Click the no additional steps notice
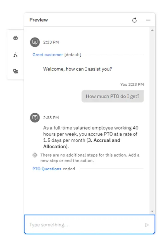Image resolution: width=158 pixels, height=235 pixels. [x=90, y=158]
